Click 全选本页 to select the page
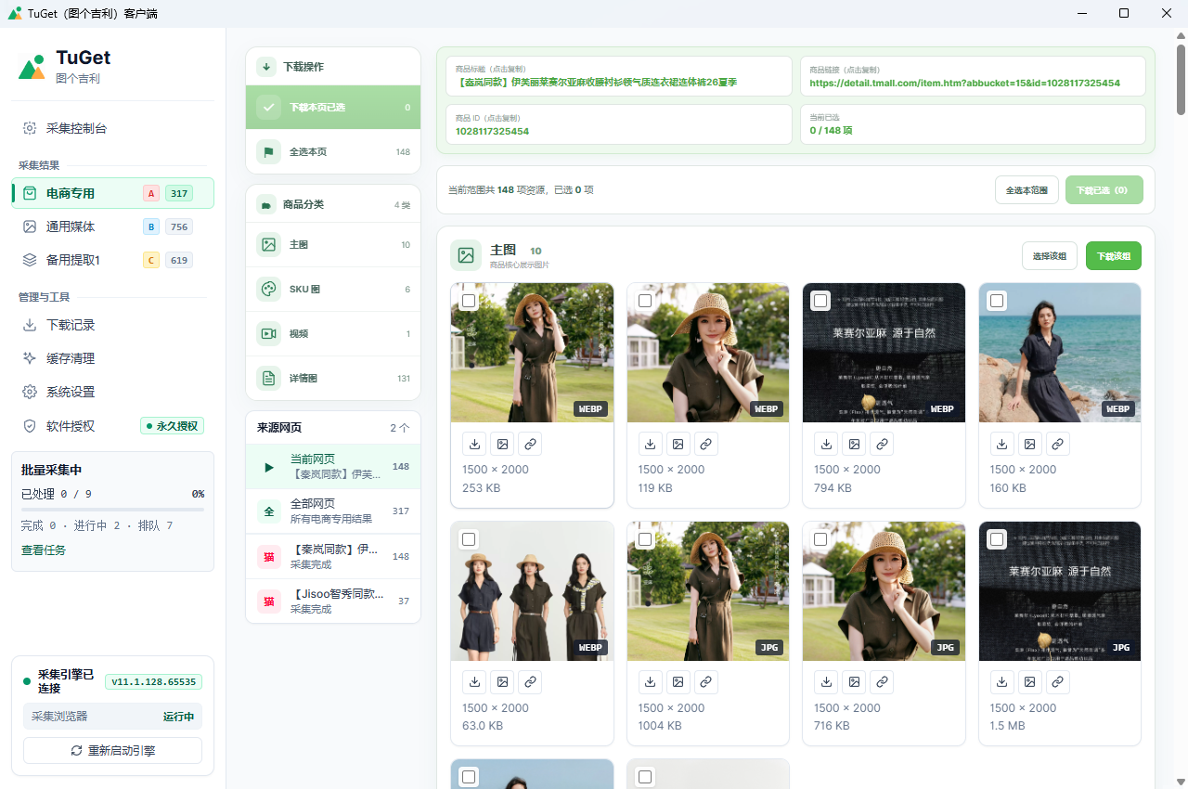Screen dimensions: 1188x789 [333, 151]
